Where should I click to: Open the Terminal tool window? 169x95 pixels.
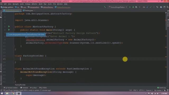[x=24, y=88]
